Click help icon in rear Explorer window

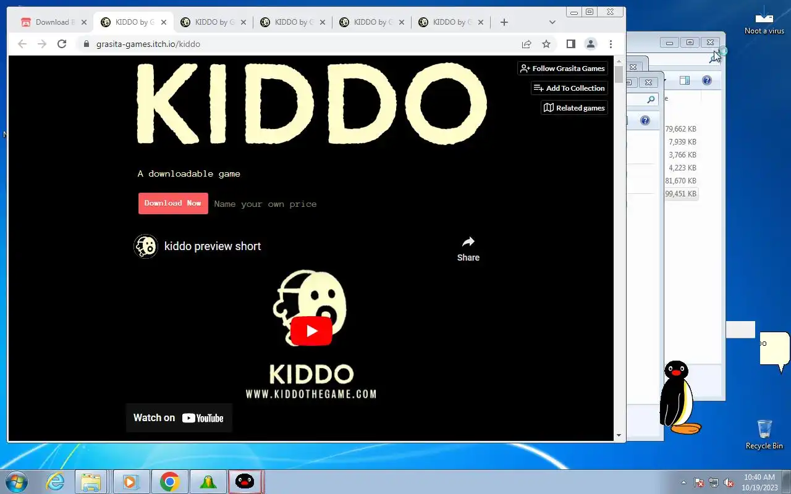707,80
